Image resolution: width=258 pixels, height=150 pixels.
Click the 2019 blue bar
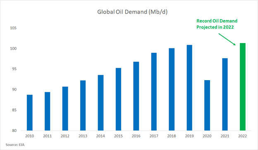[189, 88]
